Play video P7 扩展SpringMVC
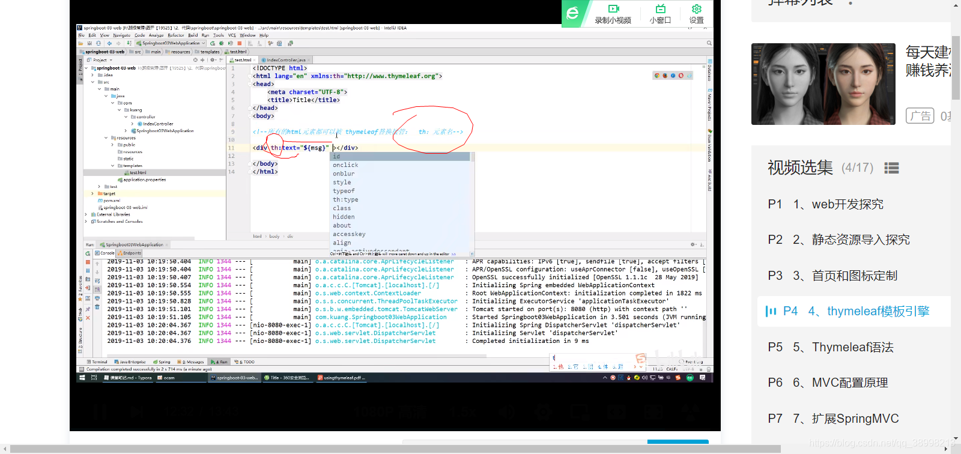The width and height of the screenshot is (961, 454). pyautogui.click(x=833, y=419)
